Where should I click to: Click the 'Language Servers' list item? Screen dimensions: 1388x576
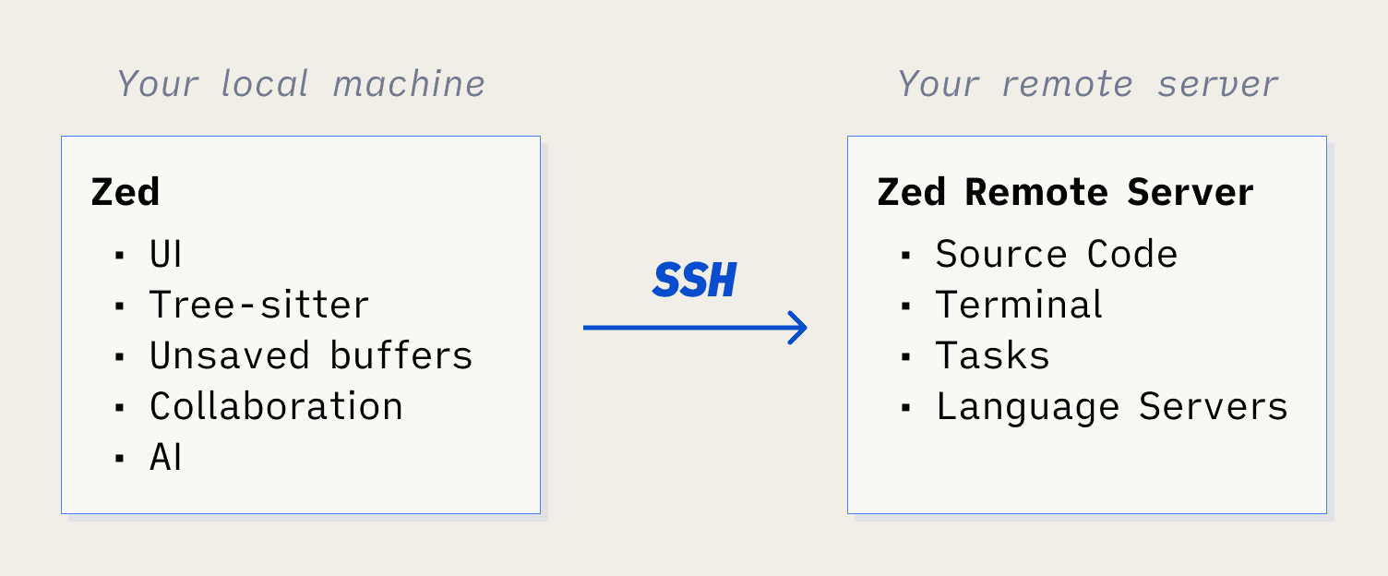1112,407
